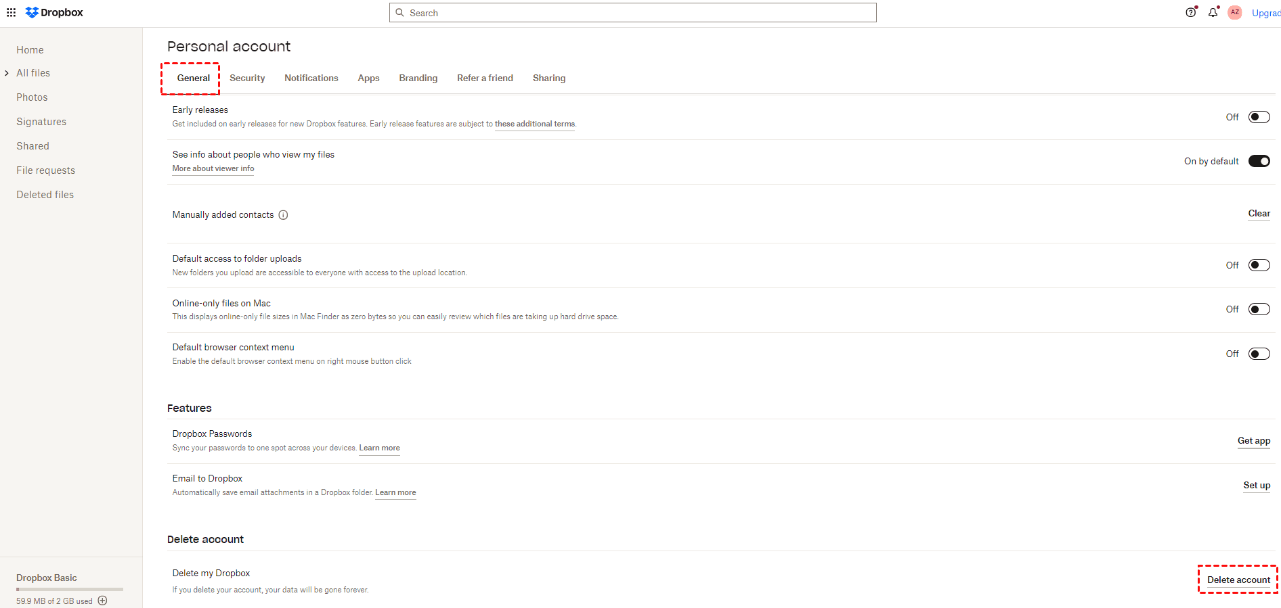The width and height of the screenshot is (1281, 608).
Task: Click the Features section heading
Action: coord(190,408)
